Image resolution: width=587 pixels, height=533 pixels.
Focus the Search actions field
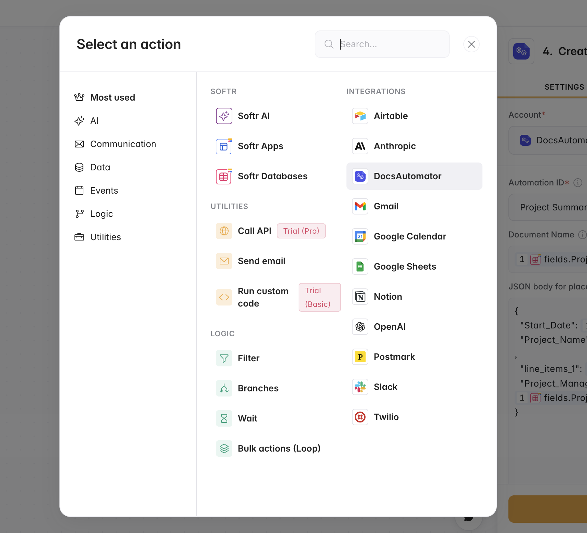click(390, 44)
